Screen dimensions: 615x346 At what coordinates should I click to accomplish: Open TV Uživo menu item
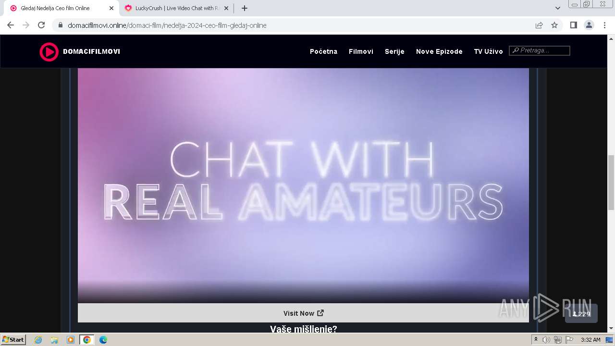coord(488,51)
